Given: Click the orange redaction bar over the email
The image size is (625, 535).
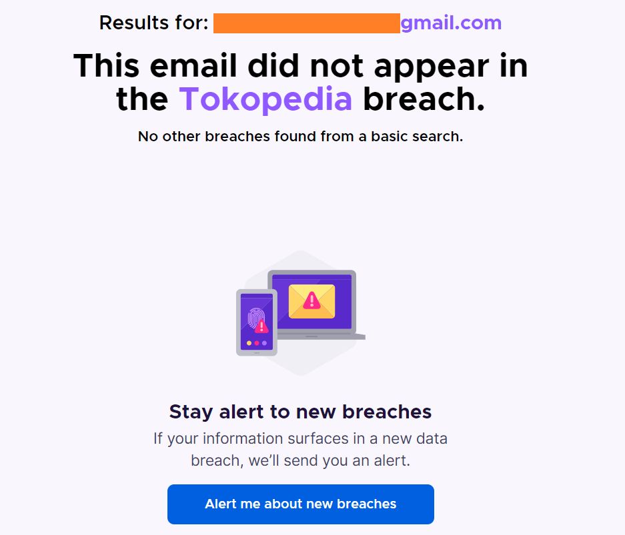Looking at the screenshot, I should 307,23.
